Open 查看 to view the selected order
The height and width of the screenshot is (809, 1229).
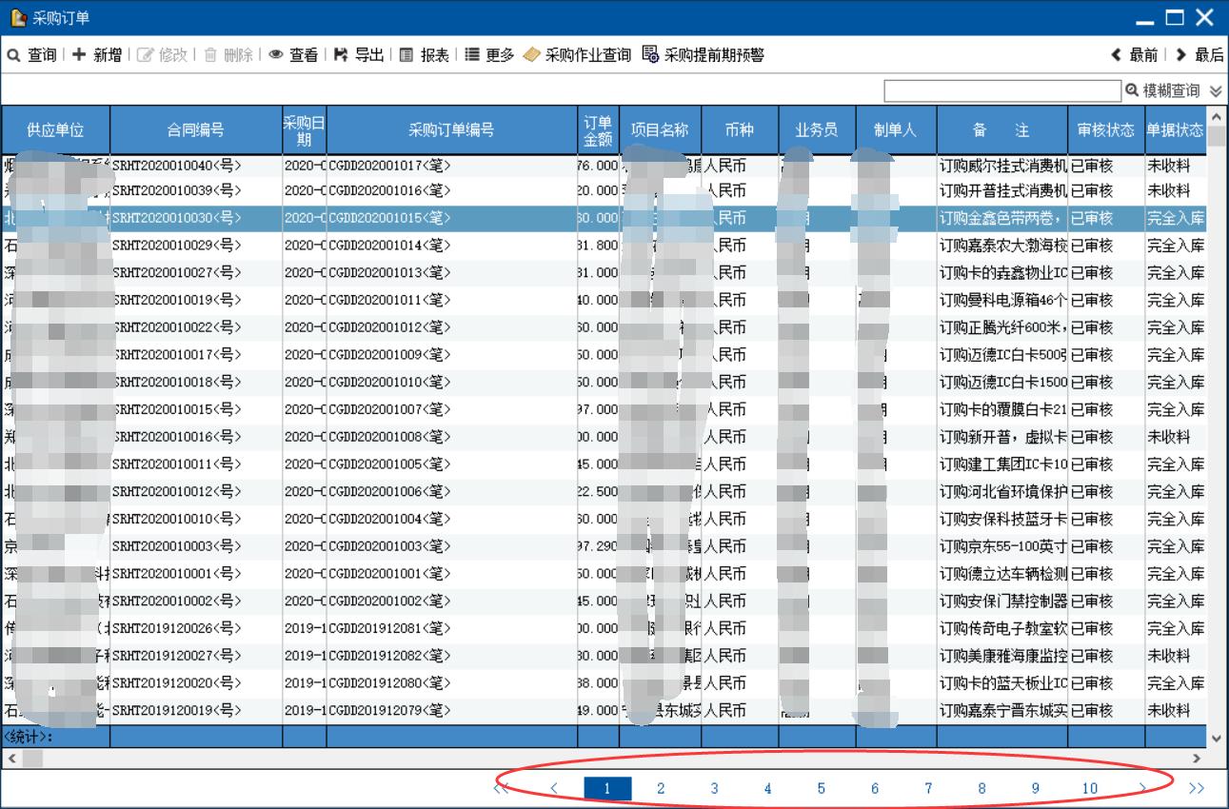293,55
